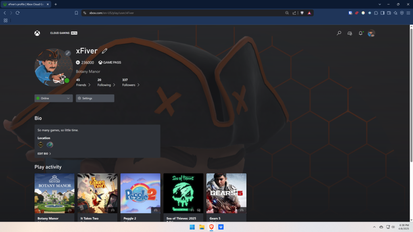The width and height of the screenshot is (413, 232).
Task: Click the Edit Bio link
Action: coord(44,153)
